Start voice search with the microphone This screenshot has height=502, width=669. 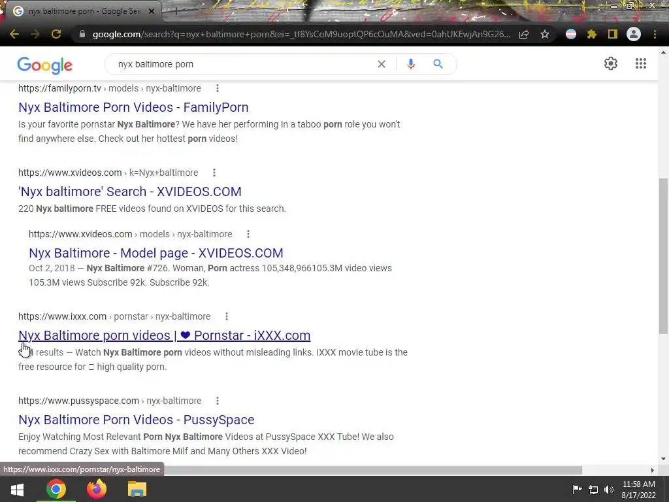[411, 64]
